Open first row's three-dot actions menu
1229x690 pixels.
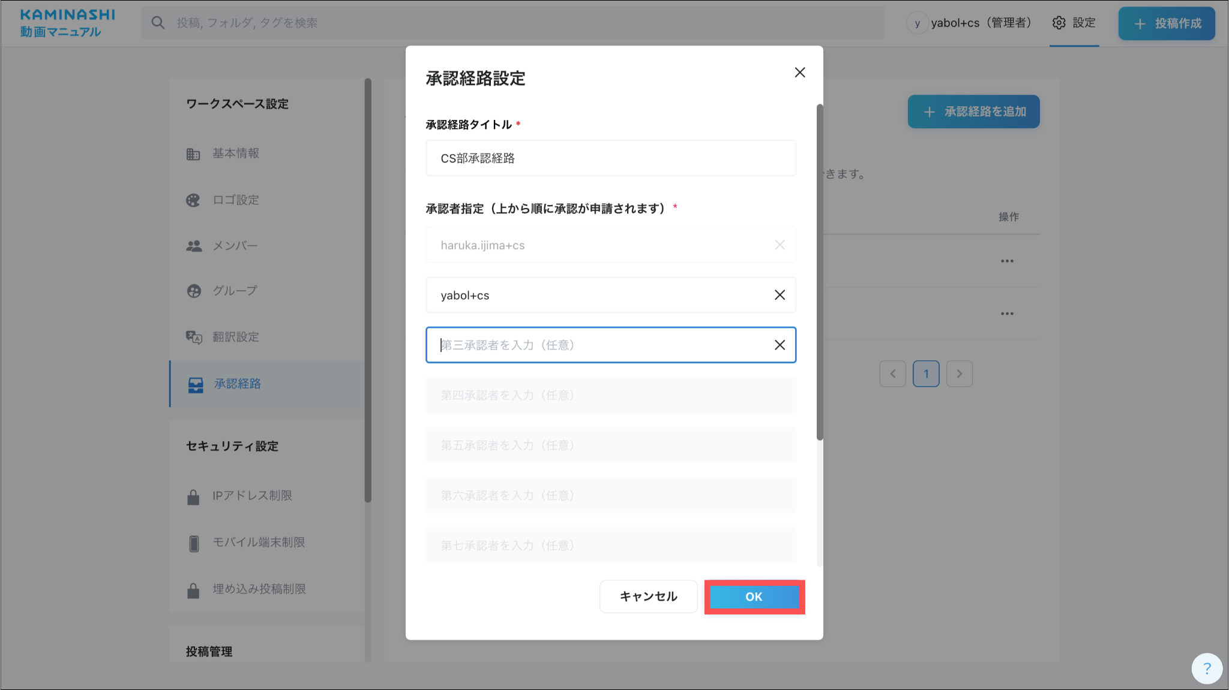click(1006, 261)
